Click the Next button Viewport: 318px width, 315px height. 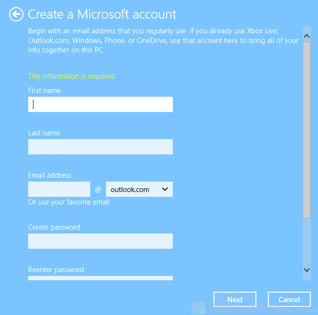point(235,299)
